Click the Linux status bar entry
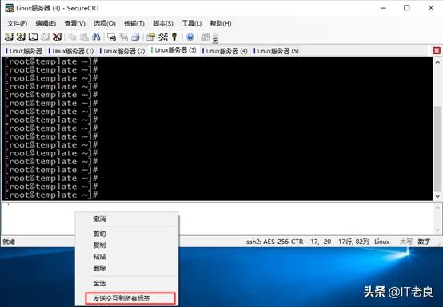Viewport: 443px width, 307px height. pos(382,242)
